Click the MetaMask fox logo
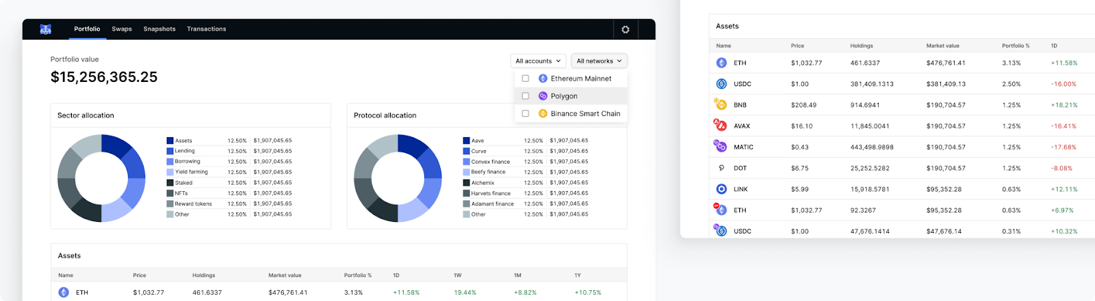This screenshot has height=301, width=1095. pos(46,29)
